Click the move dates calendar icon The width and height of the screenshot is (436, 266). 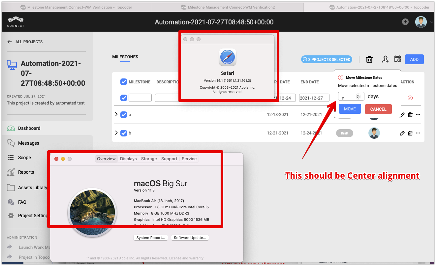[x=398, y=59]
